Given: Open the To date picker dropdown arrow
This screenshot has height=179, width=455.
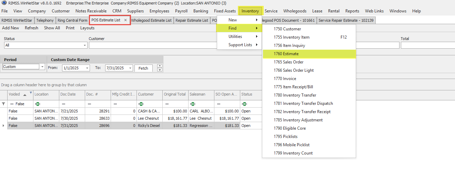Looking at the screenshot, I should click(130, 68).
